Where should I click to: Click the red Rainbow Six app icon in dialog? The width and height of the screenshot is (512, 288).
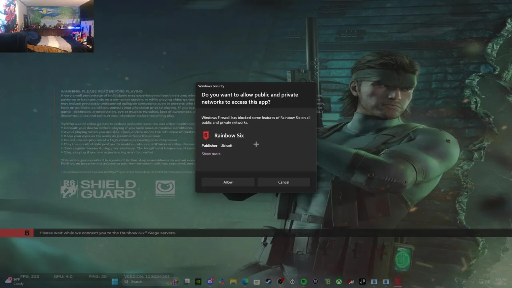(x=206, y=135)
